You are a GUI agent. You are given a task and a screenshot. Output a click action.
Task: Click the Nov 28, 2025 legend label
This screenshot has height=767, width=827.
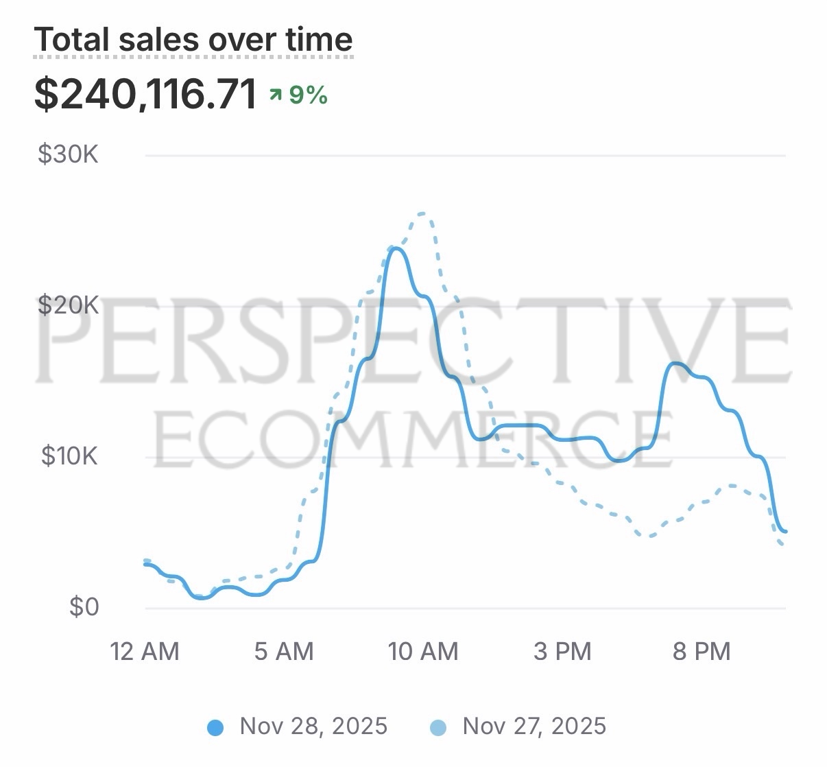[x=313, y=726]
